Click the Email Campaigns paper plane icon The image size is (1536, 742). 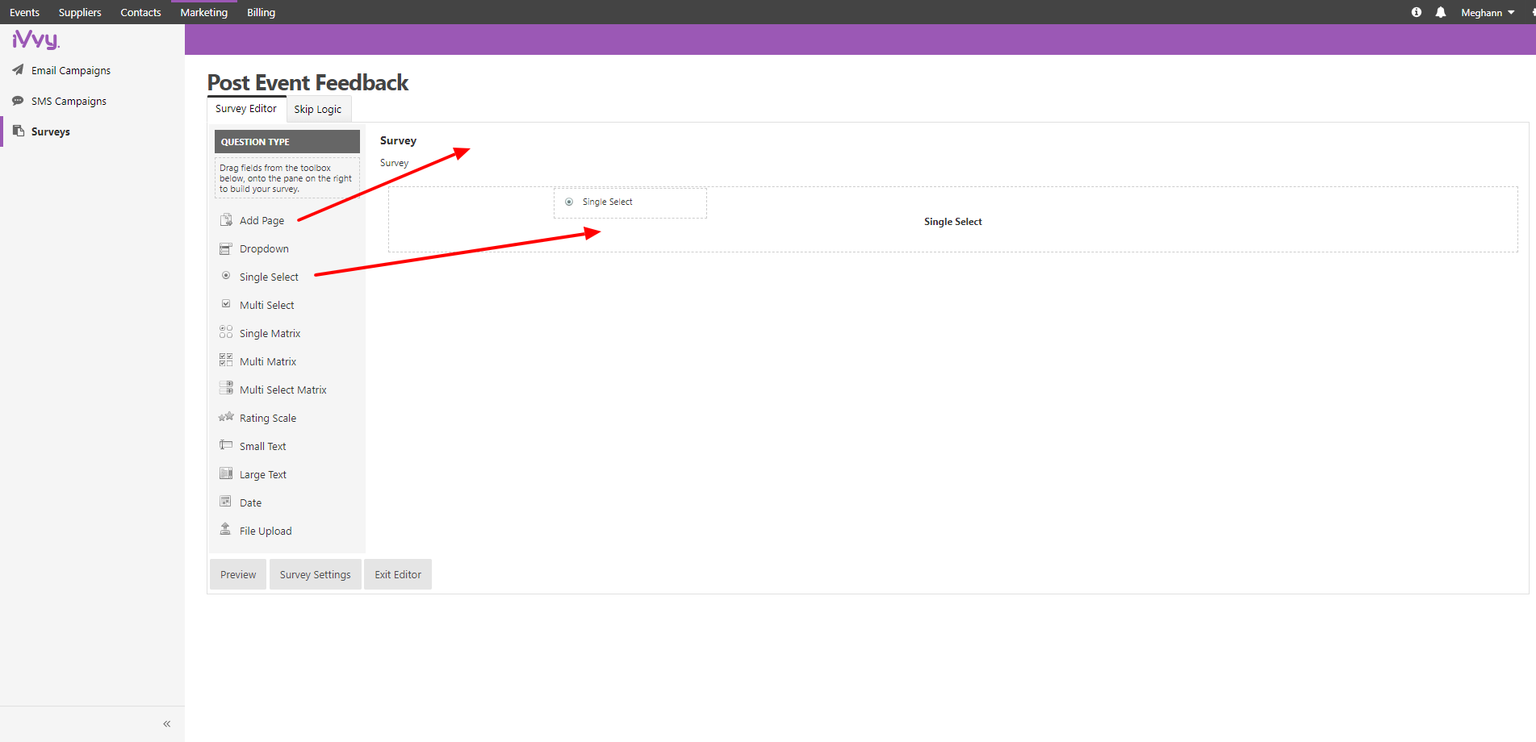(x=18, y=69)
